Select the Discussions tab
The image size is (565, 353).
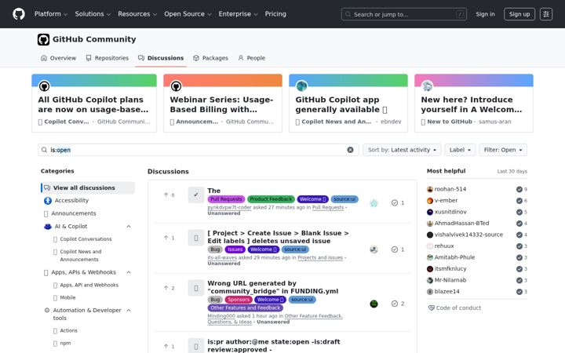(x=161, y=58)
